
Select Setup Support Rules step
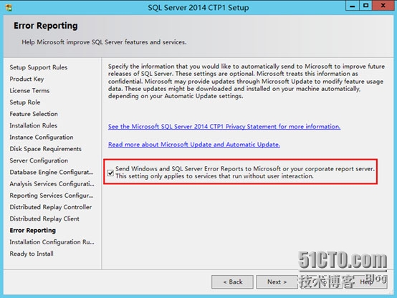(39, 67)
